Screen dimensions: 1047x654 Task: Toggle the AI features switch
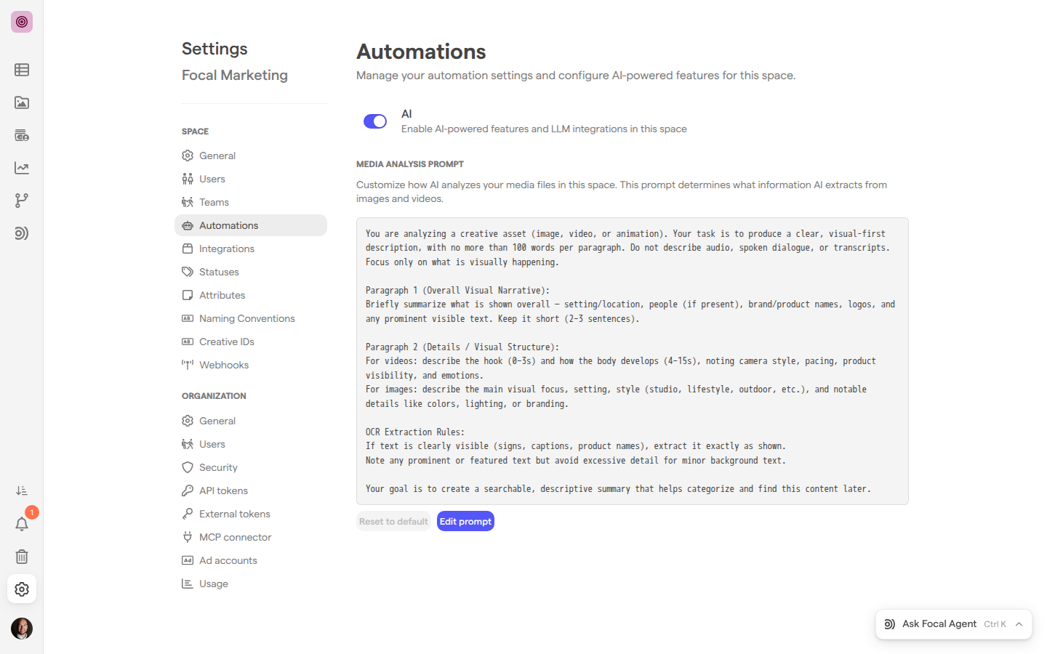tap(375, 121)
